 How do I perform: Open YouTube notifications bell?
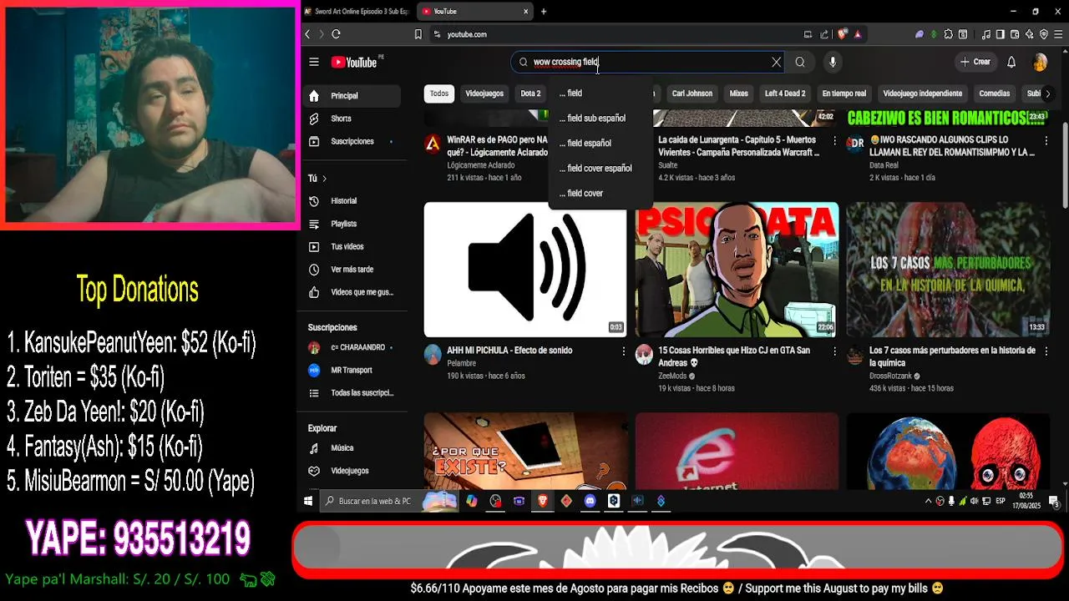point(1011,62)
